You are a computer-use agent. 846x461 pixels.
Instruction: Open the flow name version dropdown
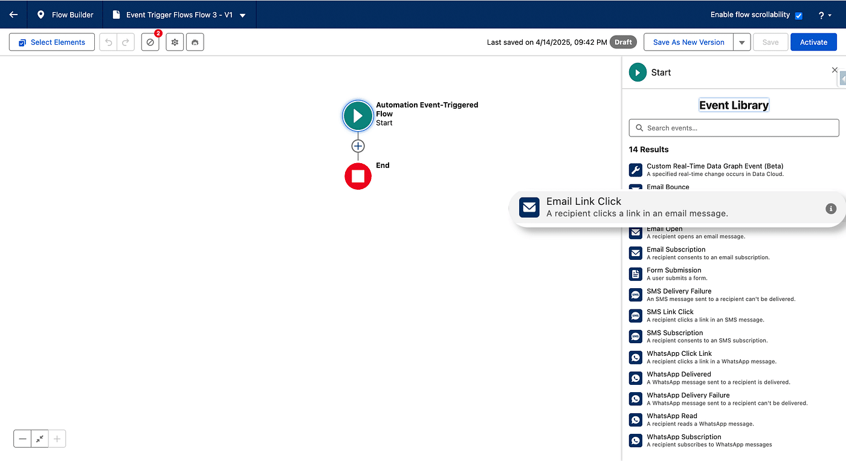pos(242,15)
